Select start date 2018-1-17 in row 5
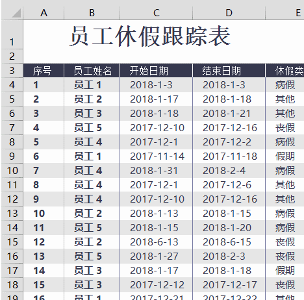Viewport: 304px width, 300px height. click(x=156, y=99)
